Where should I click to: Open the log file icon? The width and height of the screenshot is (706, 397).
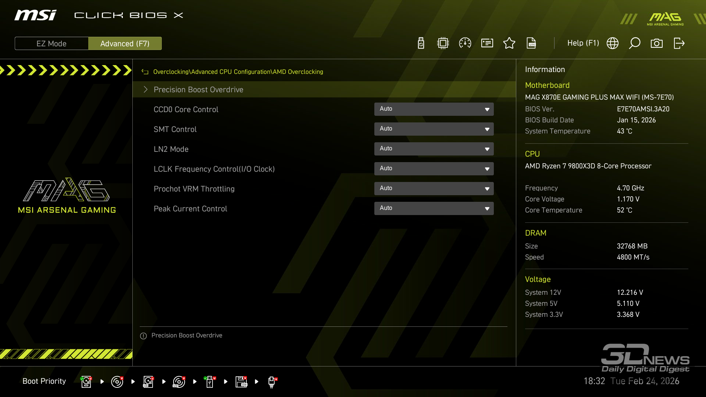pyautogui.click(x=531, y=43)
